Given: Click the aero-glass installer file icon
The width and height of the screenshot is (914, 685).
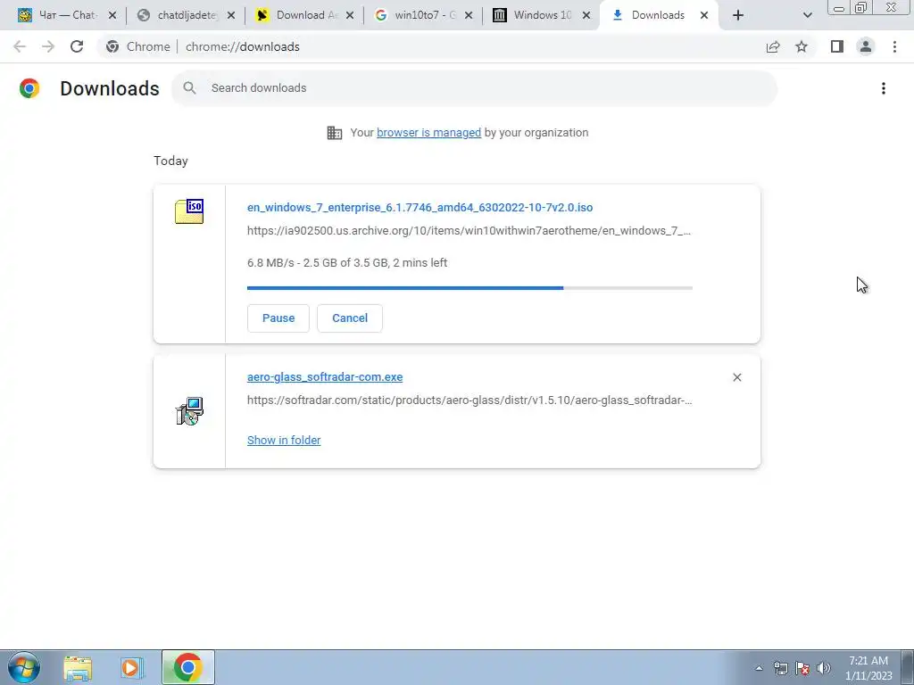Looking at the screenshot, I should pos(189,411).
